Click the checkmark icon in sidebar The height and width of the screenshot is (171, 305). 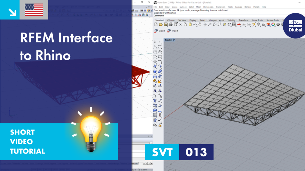(160, 120)
